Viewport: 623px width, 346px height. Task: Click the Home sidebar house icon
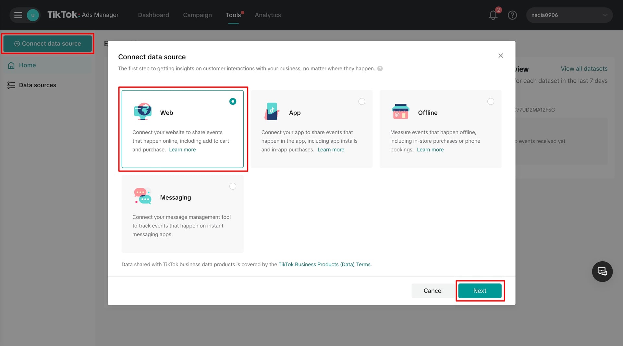click(x=11, y=66)
